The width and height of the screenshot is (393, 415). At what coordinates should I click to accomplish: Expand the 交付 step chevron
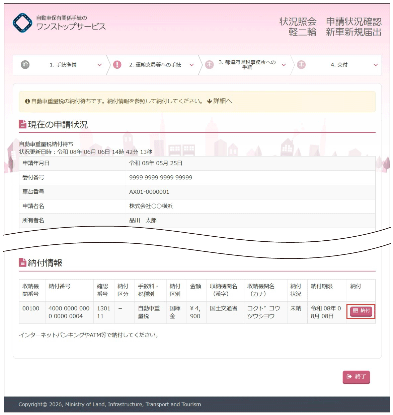click(x=376, y=65)
